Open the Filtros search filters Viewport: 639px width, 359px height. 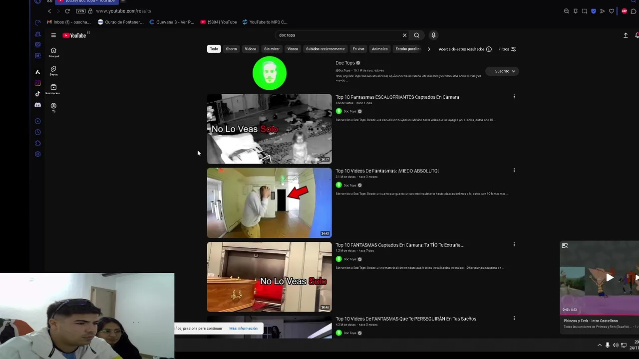pos(507,49)
